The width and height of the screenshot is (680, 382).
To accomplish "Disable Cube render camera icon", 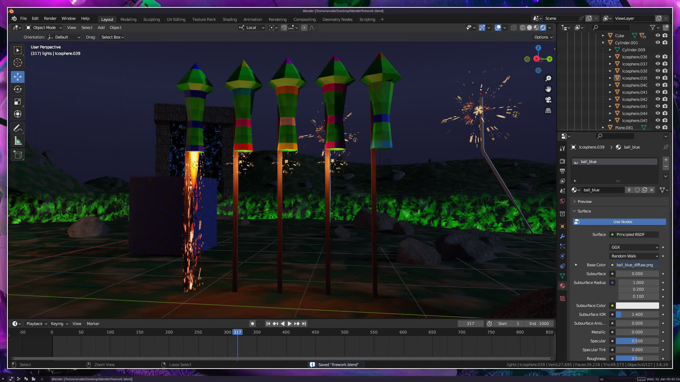I will pyautogui.click(x=665, y=35).
